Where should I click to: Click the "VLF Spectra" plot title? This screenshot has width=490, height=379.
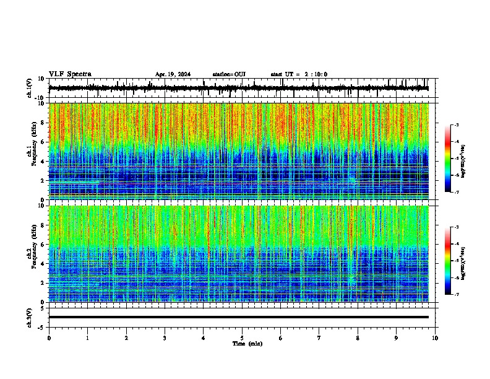70,74
